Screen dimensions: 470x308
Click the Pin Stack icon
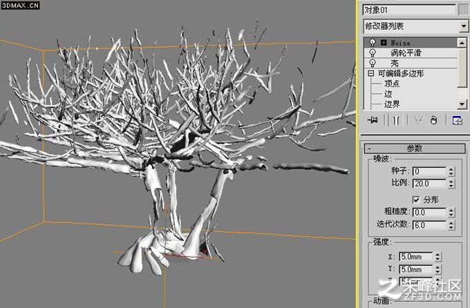pos(373,120)
